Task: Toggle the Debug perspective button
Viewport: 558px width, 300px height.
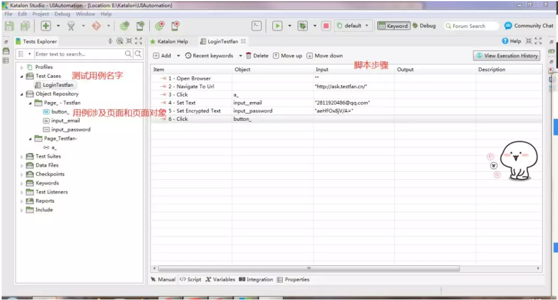Action: 424,26
